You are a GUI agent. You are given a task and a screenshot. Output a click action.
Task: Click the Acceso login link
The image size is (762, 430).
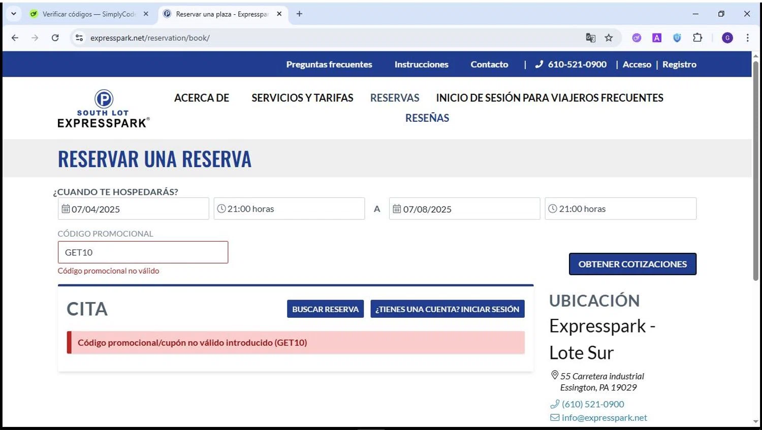(637, 64)
